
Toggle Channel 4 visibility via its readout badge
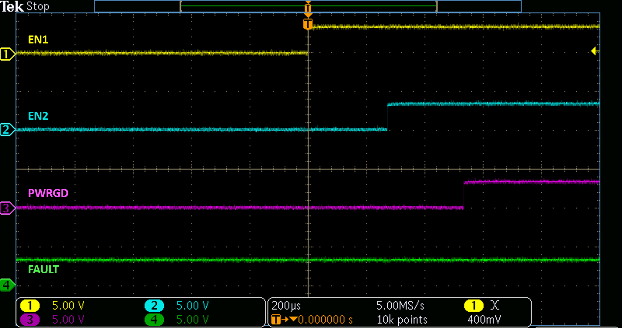(154, 319)
